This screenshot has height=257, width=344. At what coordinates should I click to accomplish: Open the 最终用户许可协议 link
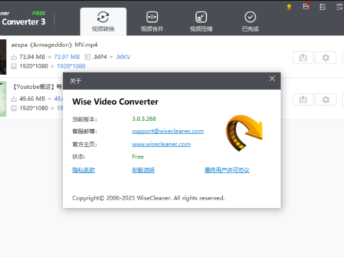pos(227,170)
